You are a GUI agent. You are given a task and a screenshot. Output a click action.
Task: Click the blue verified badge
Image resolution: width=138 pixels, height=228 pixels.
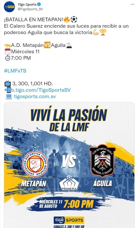[39, 4]
